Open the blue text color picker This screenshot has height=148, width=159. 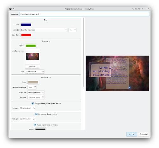[26, 25]
